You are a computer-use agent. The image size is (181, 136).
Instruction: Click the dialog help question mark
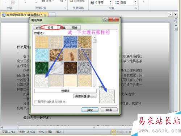point(105,19)
